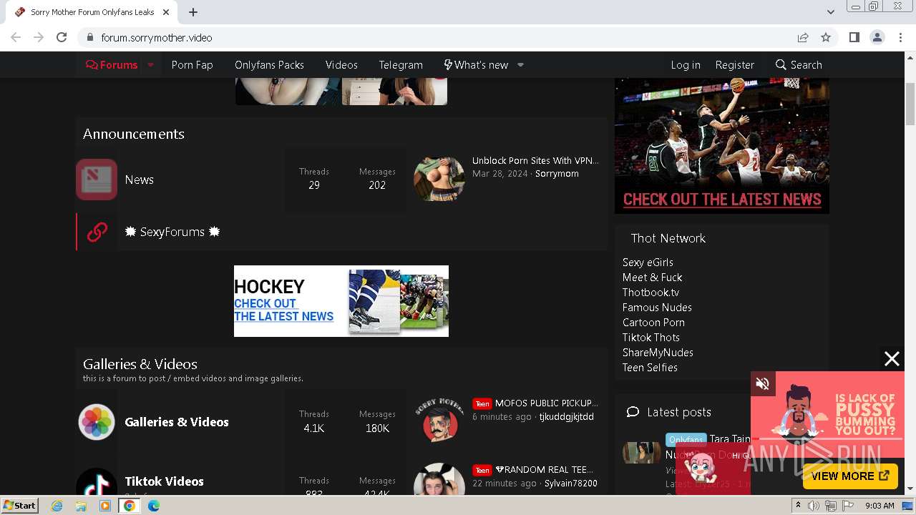Open the volume tray icon

coord(814,506)
